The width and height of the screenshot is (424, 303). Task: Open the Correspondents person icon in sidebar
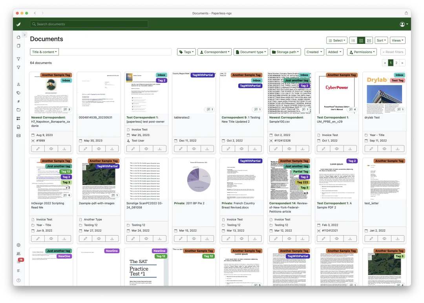(x=18, y=84)
